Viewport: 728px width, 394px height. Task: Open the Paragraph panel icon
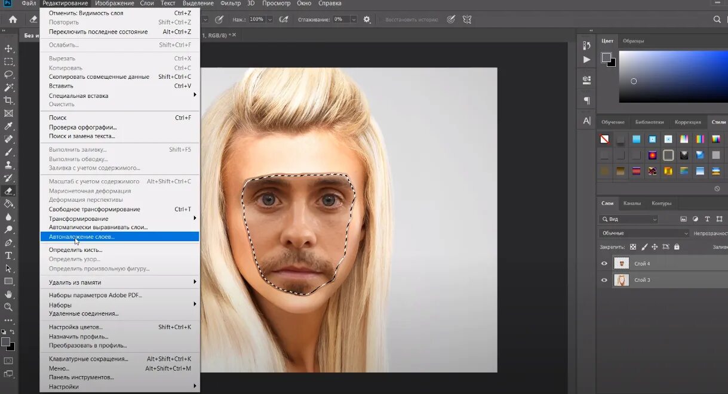point(587,100)
